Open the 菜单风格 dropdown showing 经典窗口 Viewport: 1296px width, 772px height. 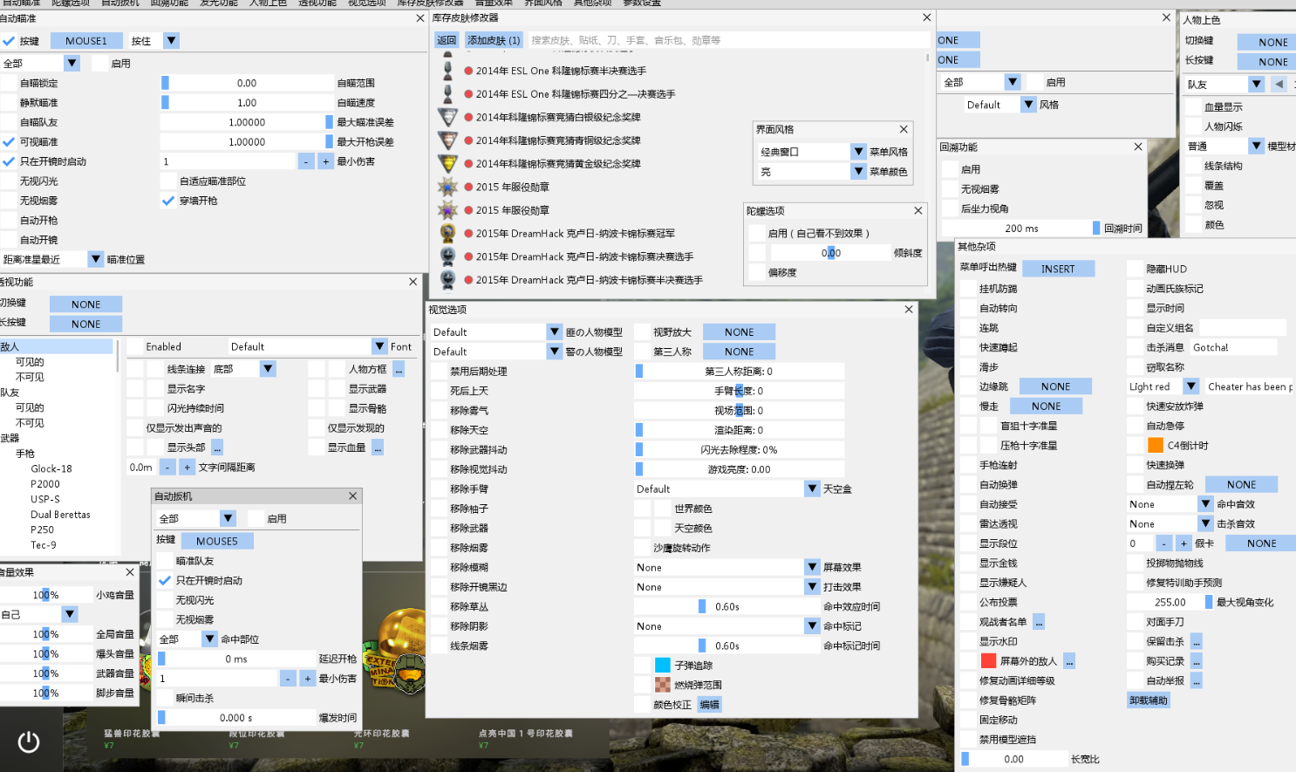click(x=859, y=152)
